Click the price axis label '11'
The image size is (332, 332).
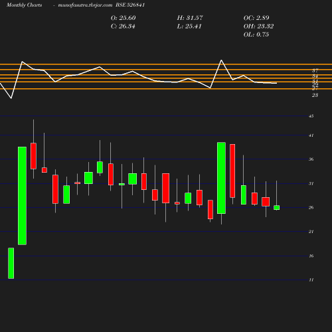click(x=311, y=280)
